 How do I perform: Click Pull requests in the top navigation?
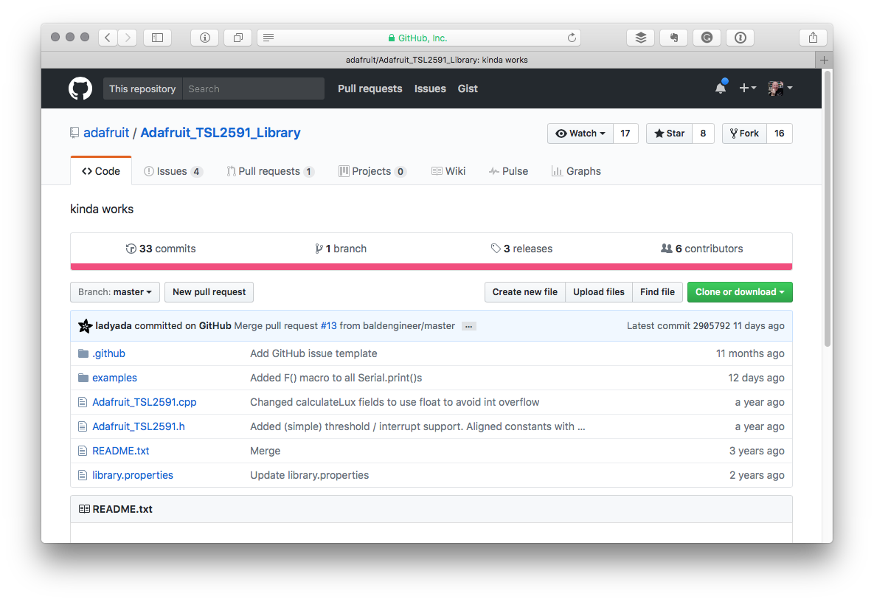(370, 89)
